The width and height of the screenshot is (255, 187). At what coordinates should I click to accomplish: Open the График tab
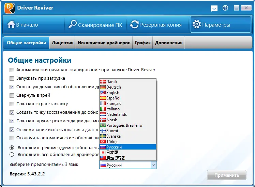point(143,43)
